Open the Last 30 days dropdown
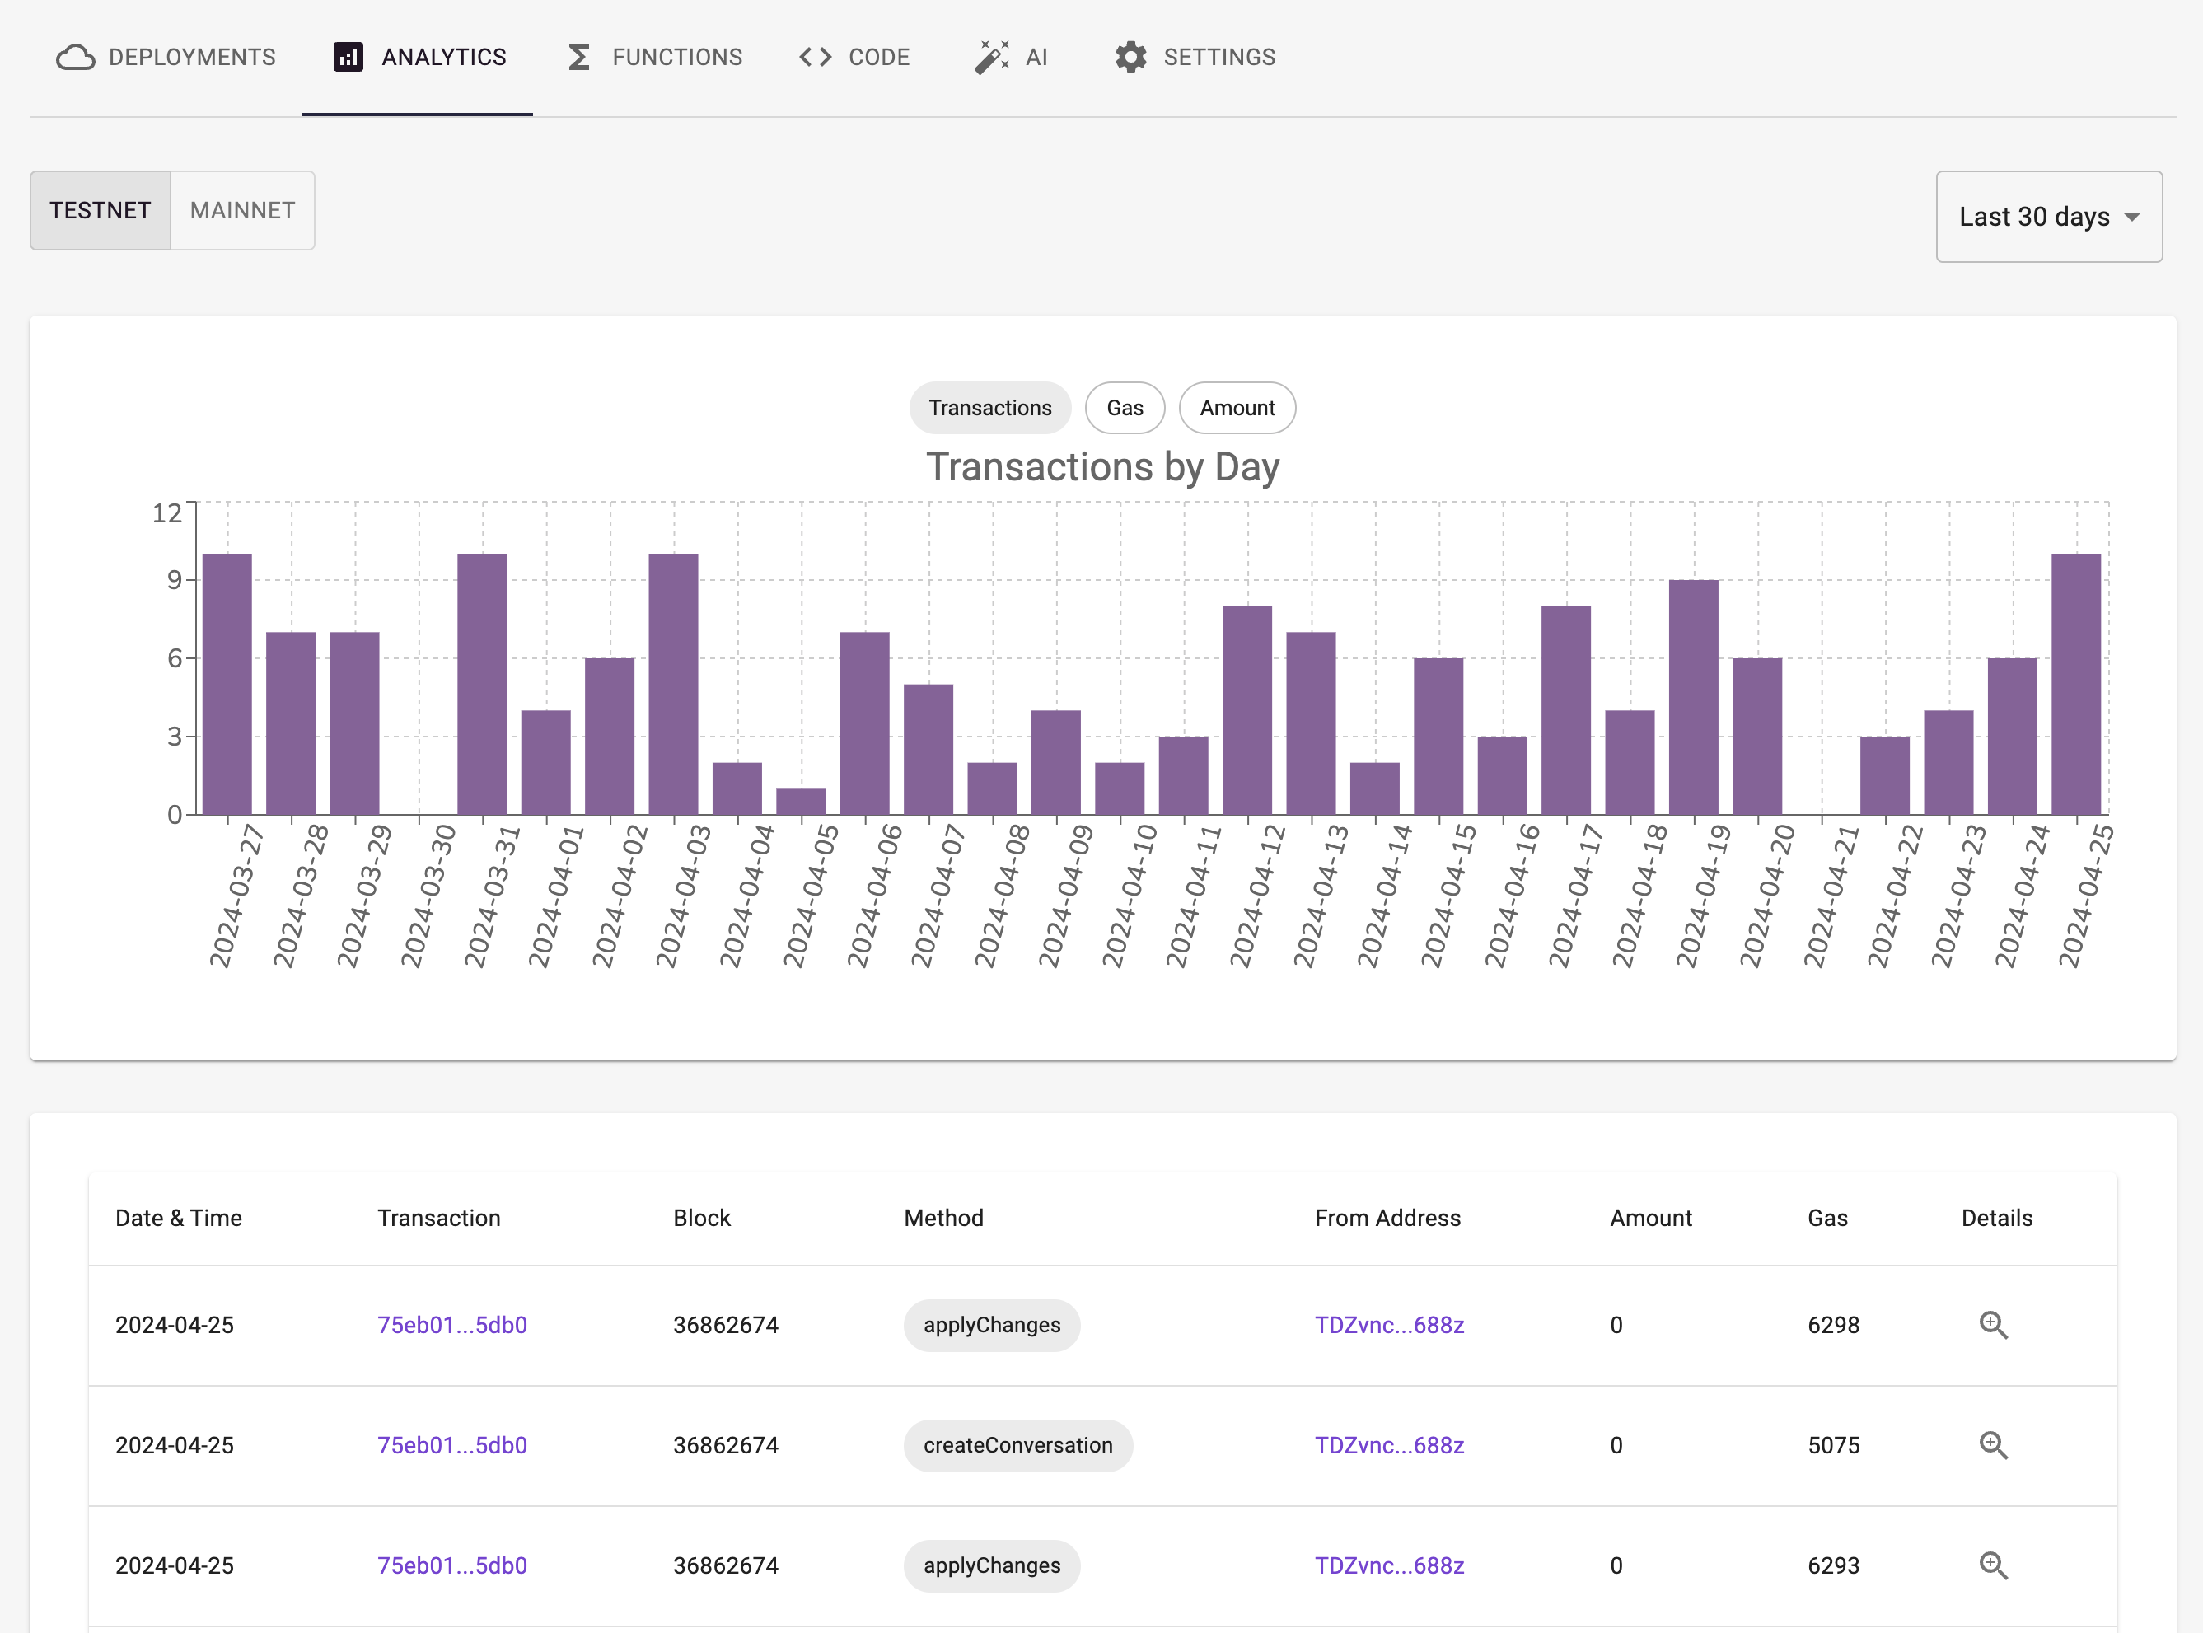This screenshot has width=2203, height=1633. click(x=2048, y=217)
